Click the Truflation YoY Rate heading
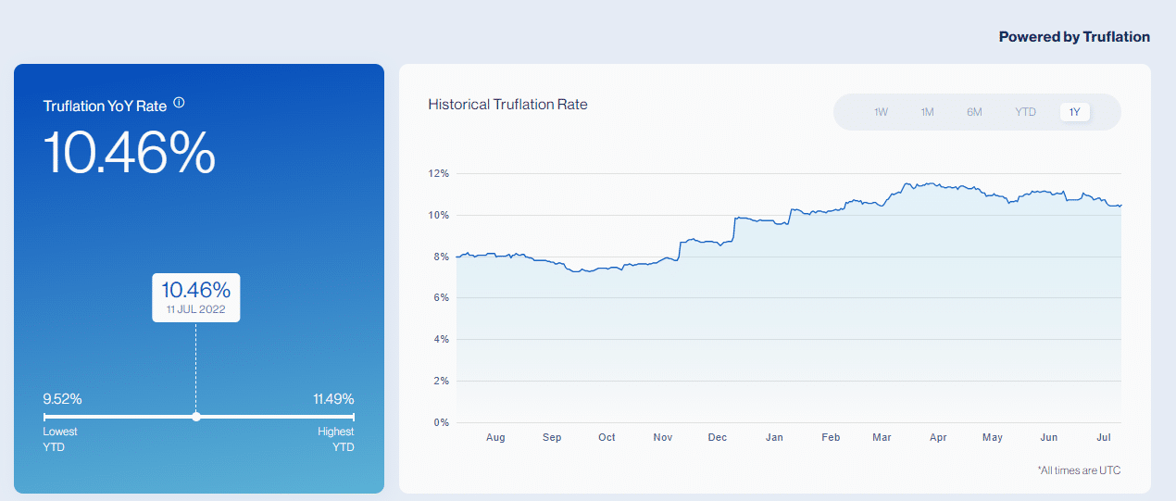The width and height of the screenshot is (1176, 501). coord(105,106)
